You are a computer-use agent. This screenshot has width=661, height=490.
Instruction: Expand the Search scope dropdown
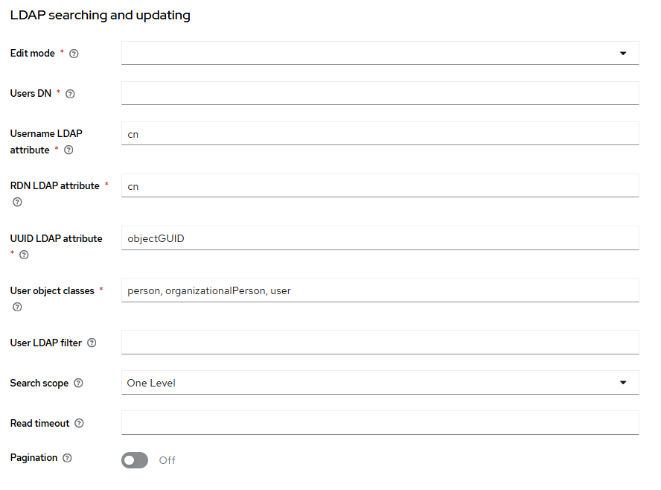tap(380, 383)
